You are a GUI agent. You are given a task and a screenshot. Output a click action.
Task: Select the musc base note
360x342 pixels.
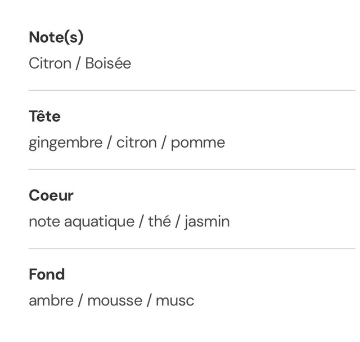click(175, 300)
